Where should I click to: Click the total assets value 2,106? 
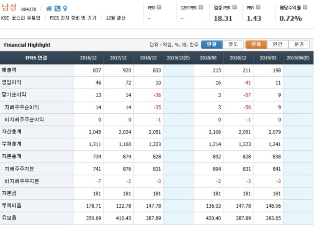click(215, 132)
